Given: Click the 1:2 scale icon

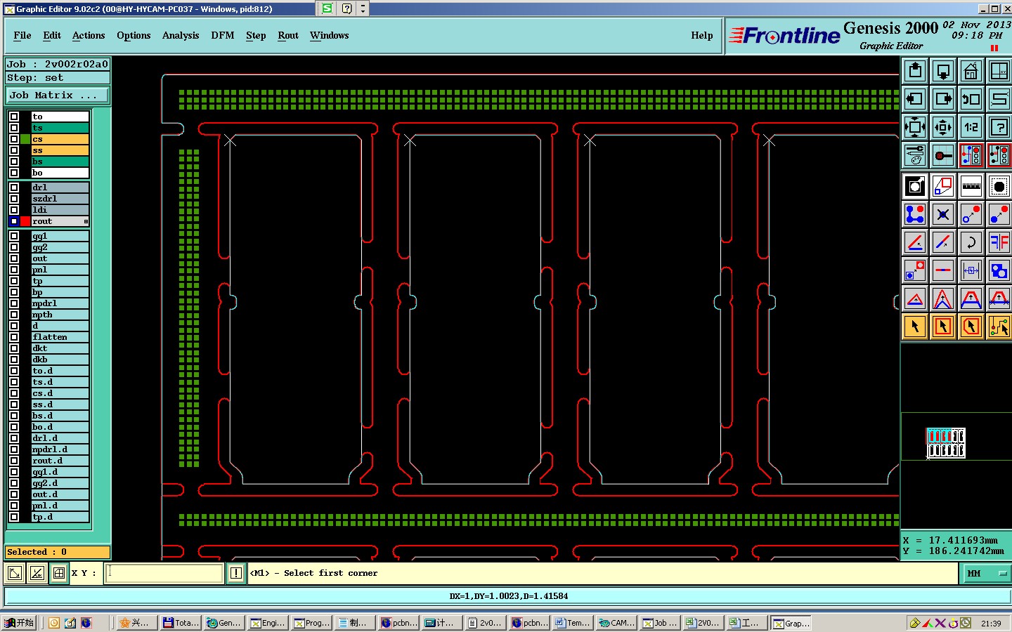Looking at the screenshot, I should pyautogui.click(x=971, y=127).
